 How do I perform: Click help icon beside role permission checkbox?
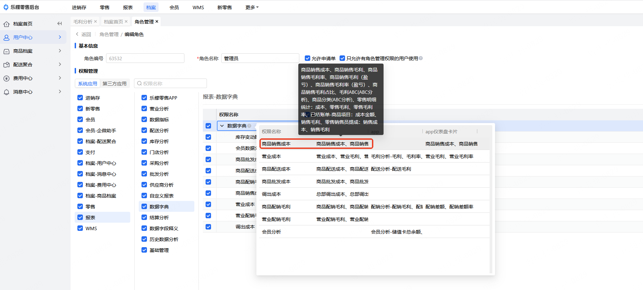pos(421,58)
